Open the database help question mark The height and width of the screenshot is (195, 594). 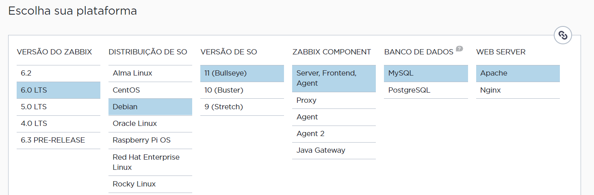pos(459,49)
